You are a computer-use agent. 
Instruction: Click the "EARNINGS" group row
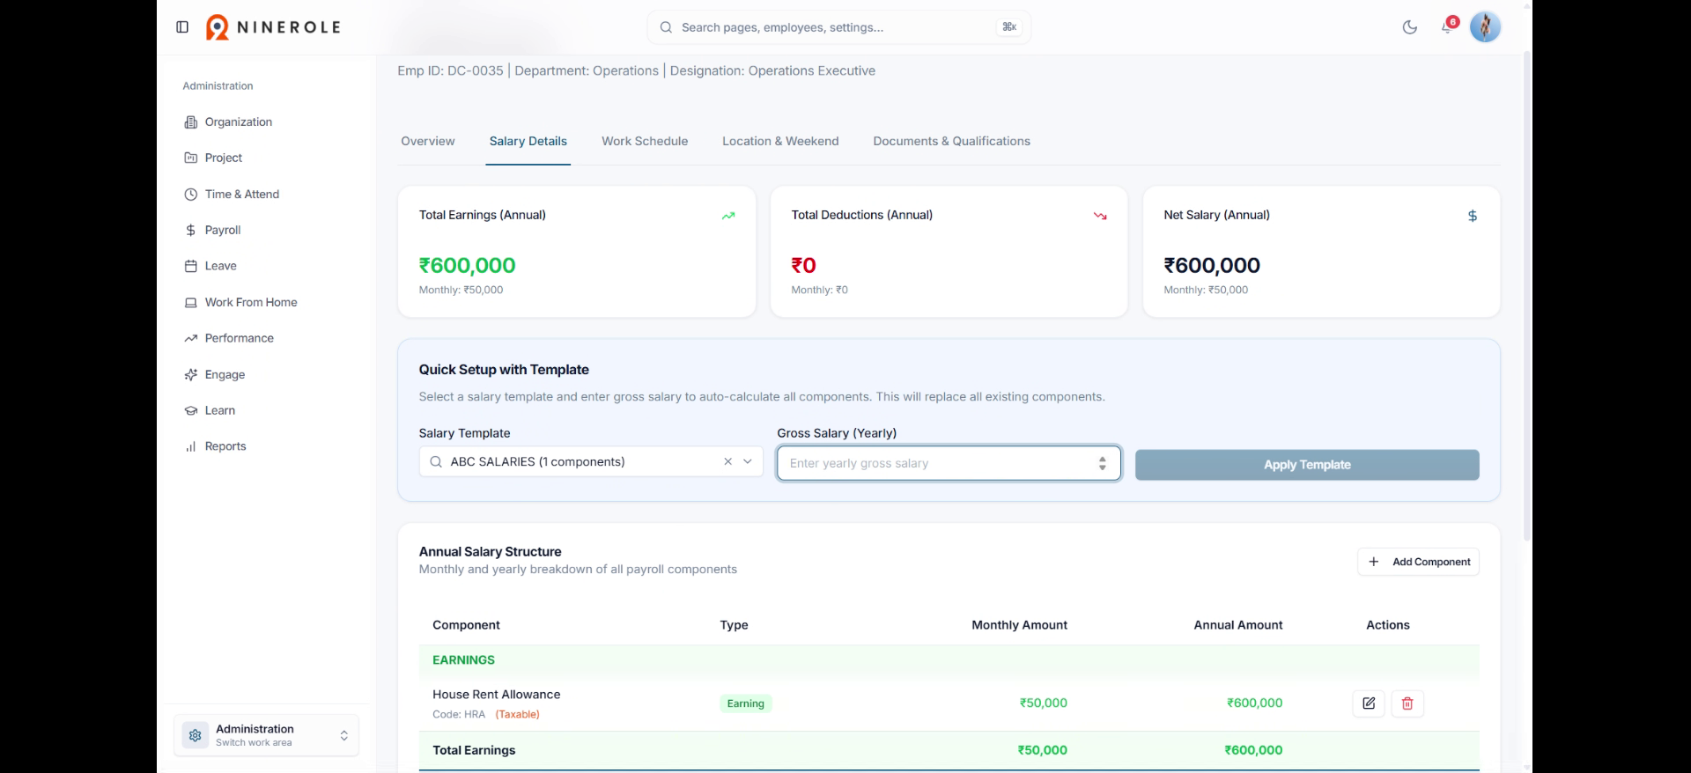click(949, 660)
